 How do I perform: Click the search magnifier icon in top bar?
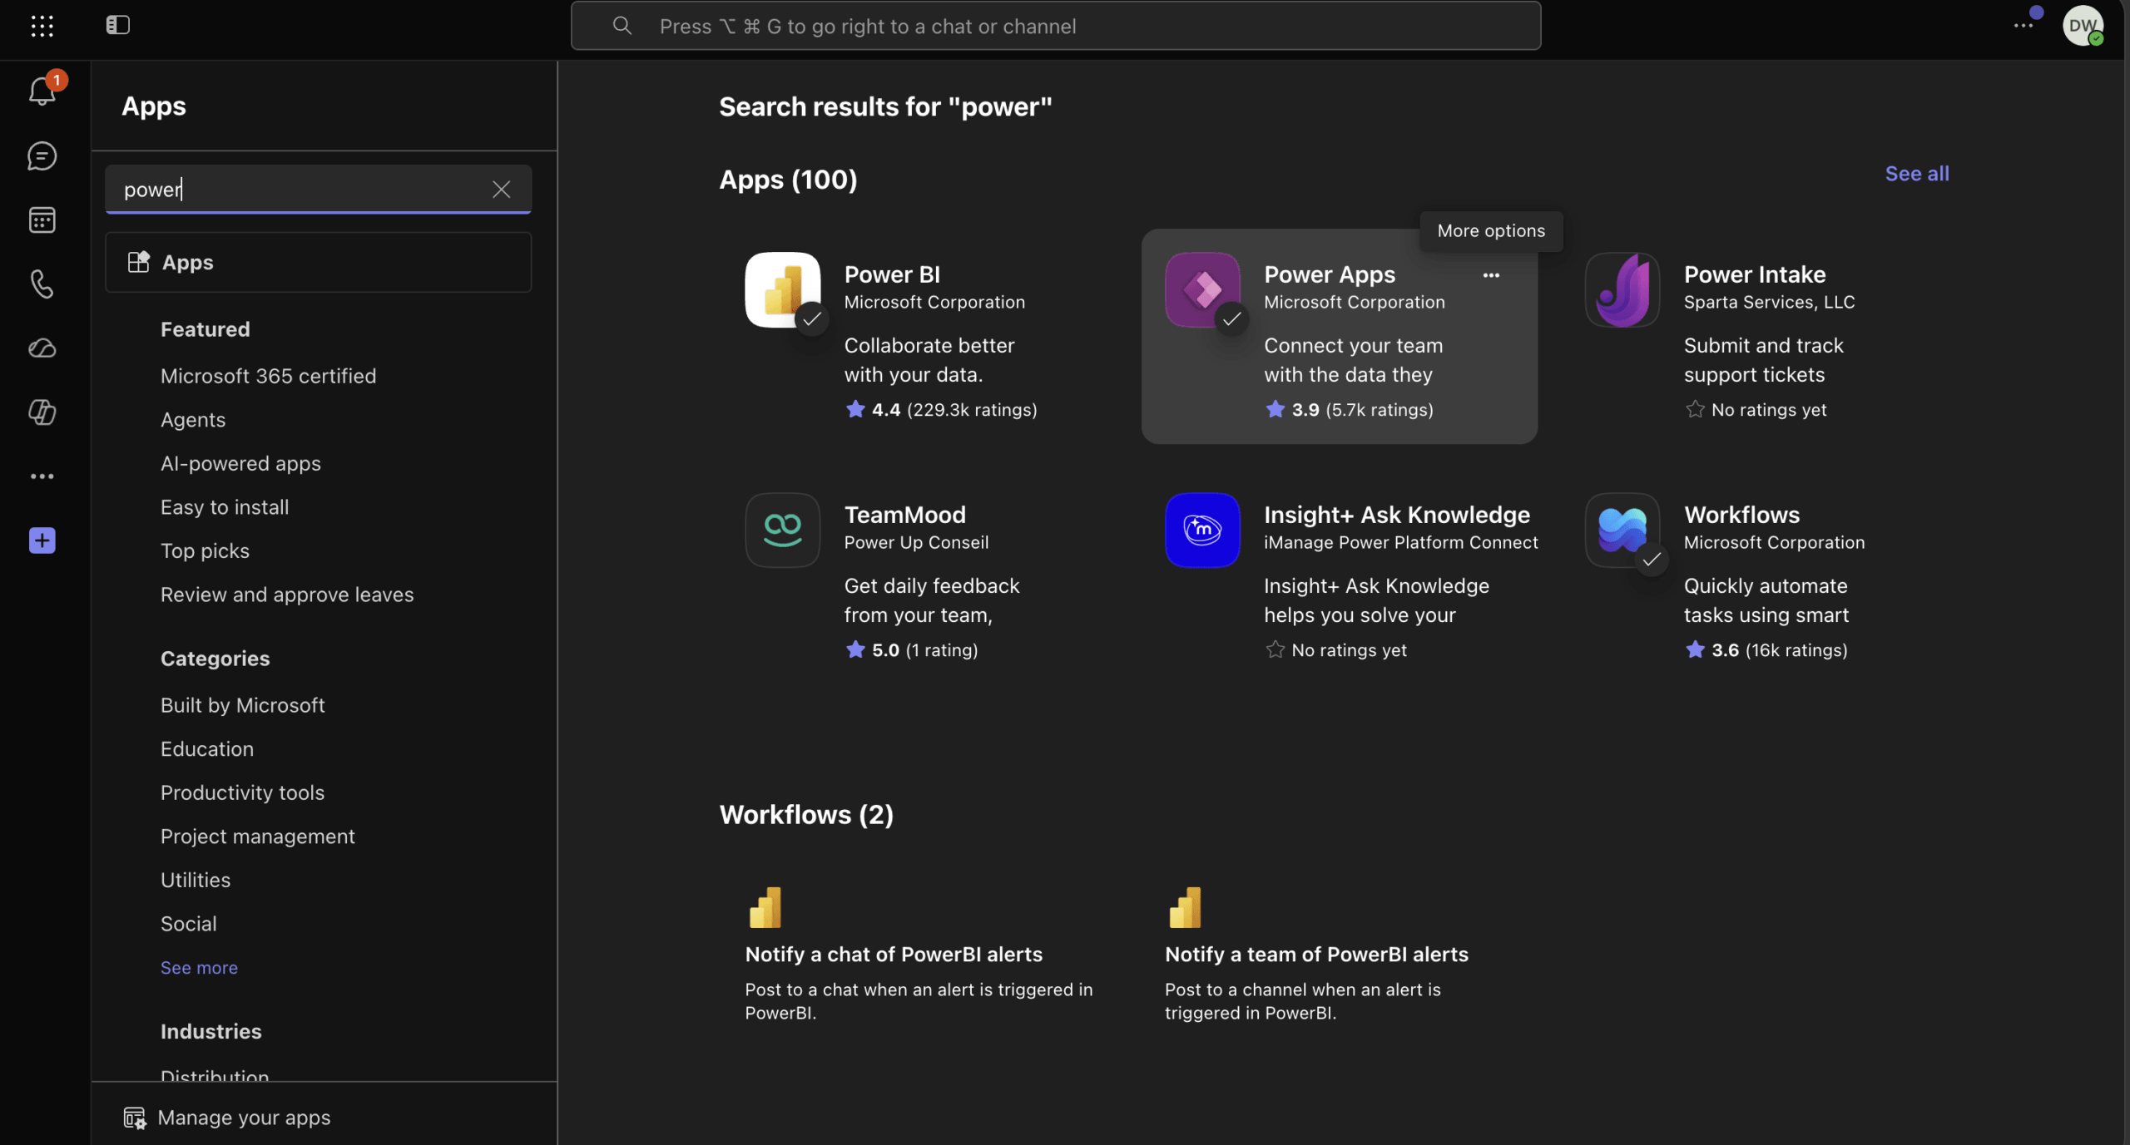pyautogui.click(x=622, y=26)
